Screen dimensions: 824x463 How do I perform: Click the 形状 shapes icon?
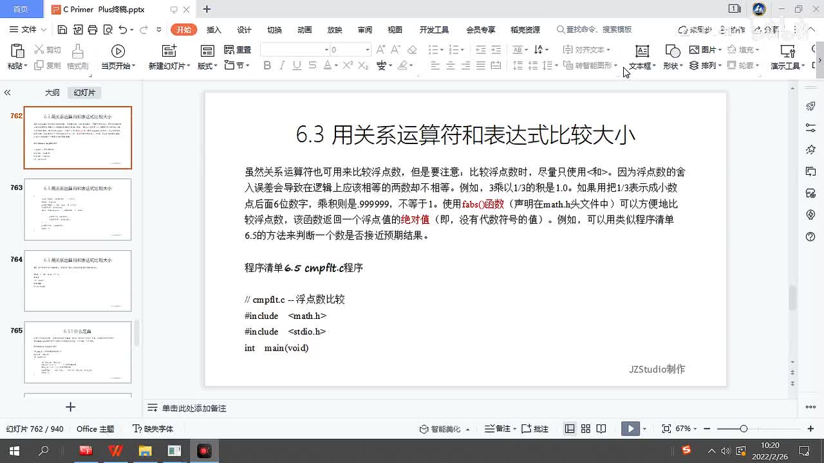[x=673, y=51]
